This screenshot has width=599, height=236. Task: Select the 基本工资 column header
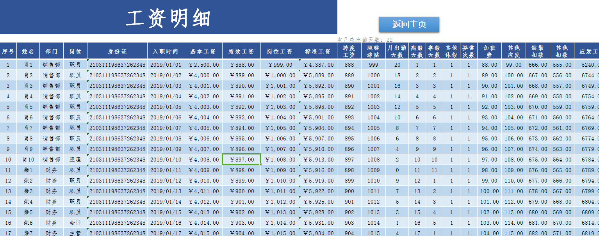point(203,51)
